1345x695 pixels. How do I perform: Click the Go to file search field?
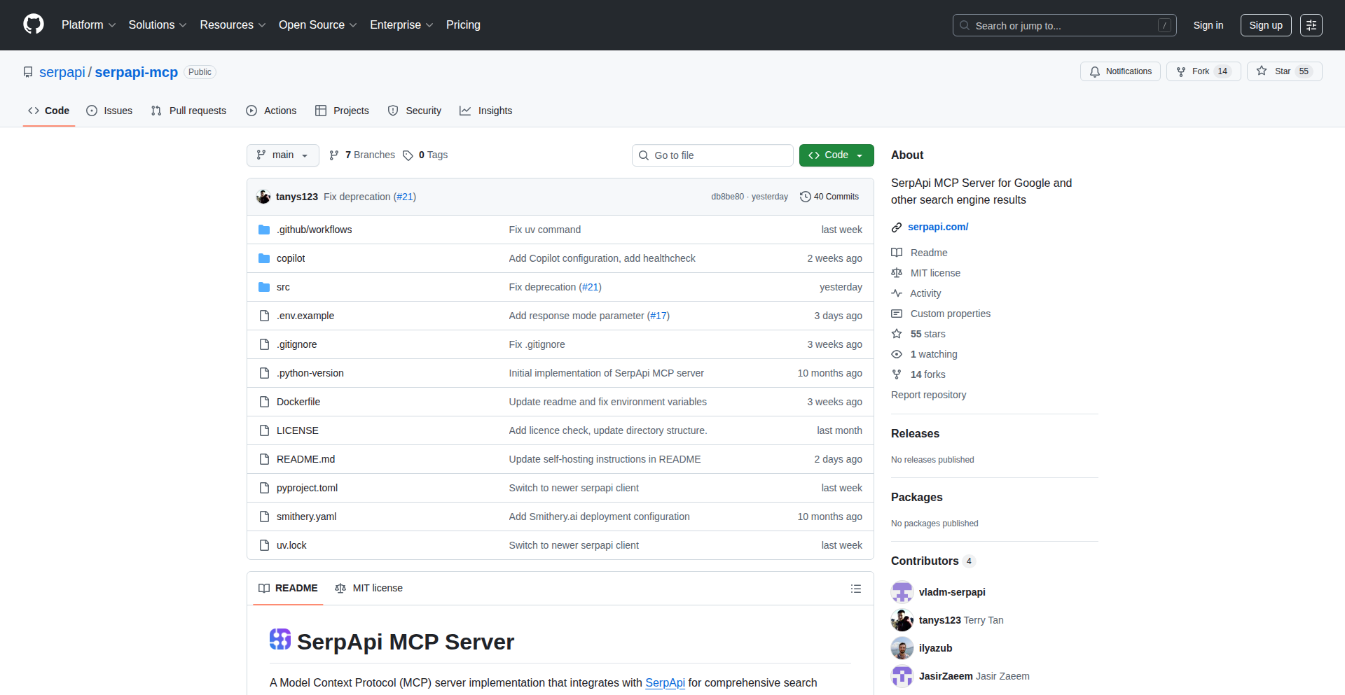click(x=712, y=155)
